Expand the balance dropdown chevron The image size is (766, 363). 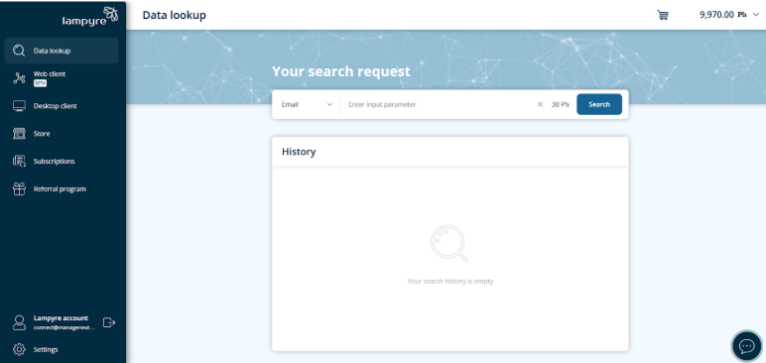(757, 15)
